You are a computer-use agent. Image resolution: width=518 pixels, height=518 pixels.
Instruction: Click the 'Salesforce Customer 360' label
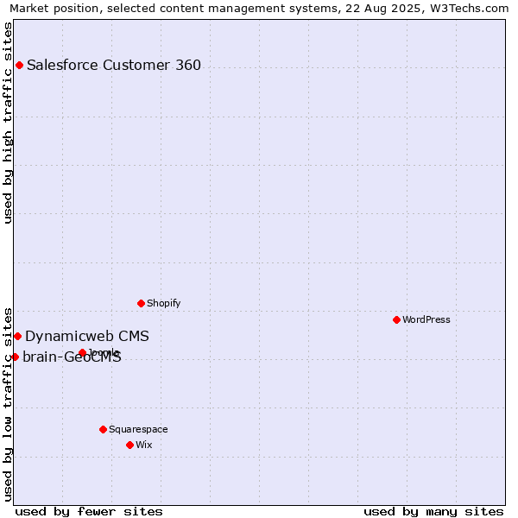coord(114,65)
